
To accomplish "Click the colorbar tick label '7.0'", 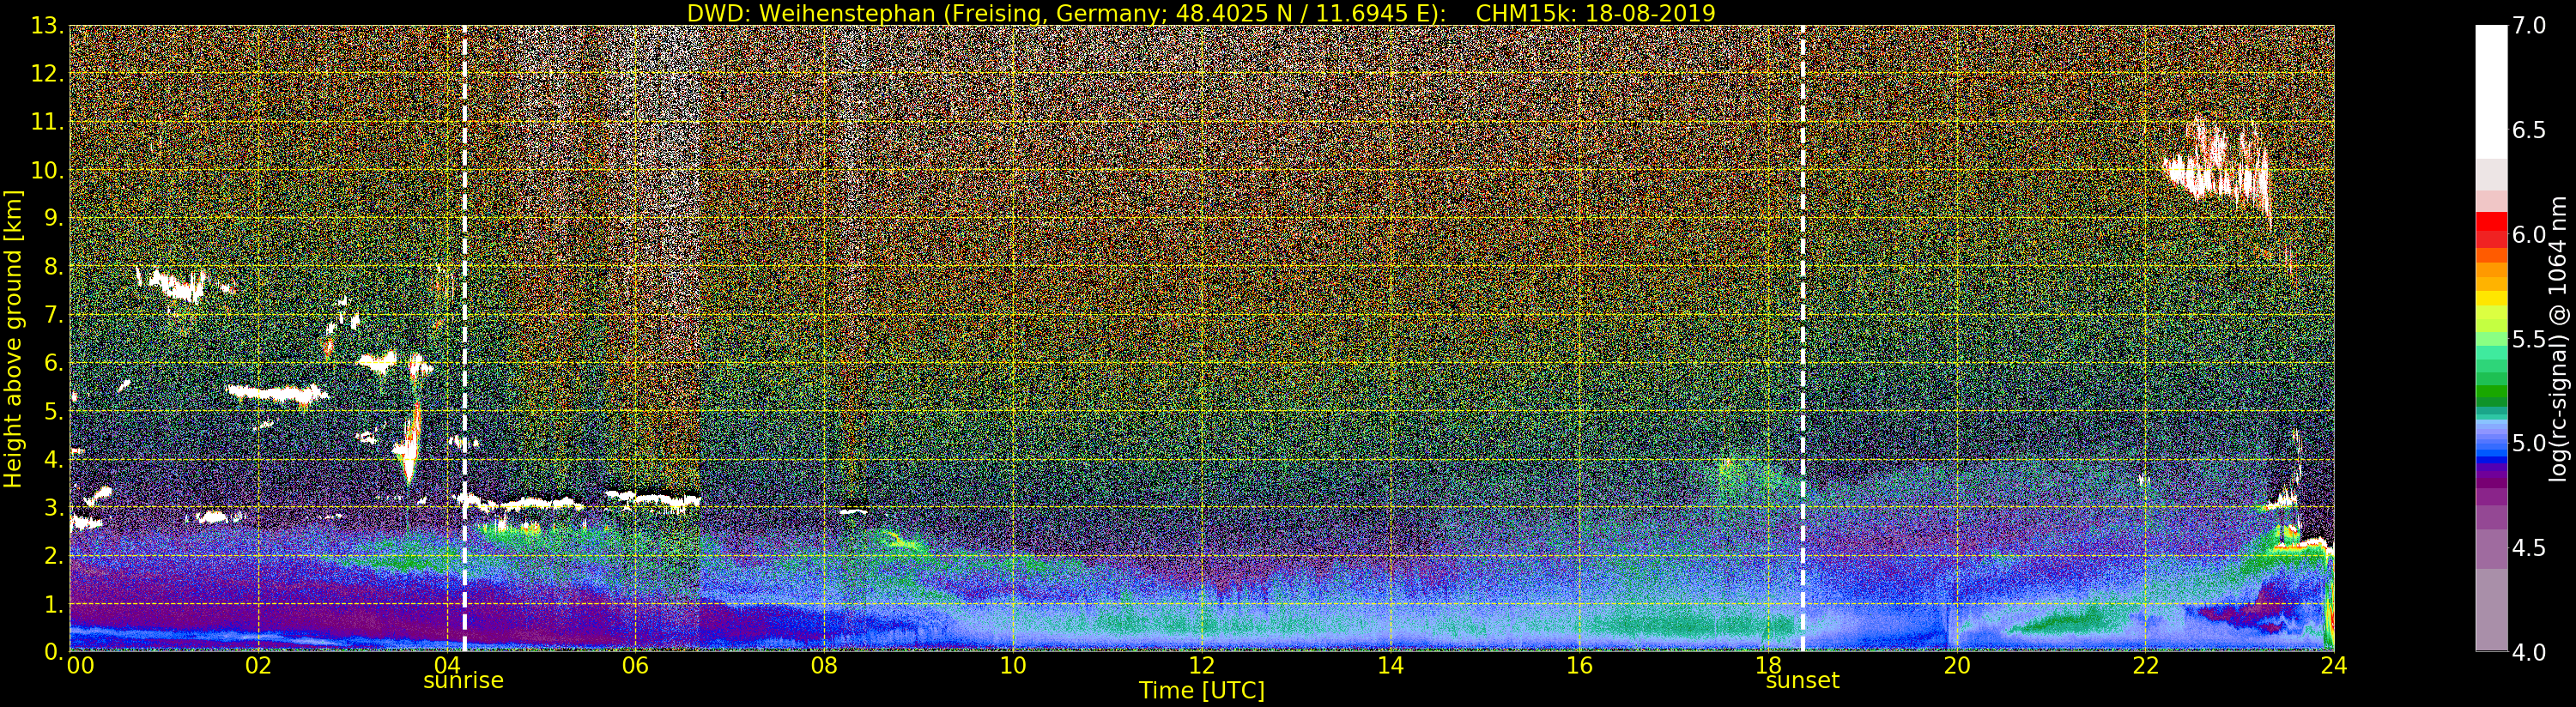I will (2529, 26).
